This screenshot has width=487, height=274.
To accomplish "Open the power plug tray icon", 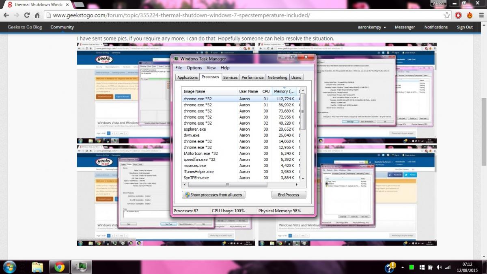I will click(x=430, y=267).
